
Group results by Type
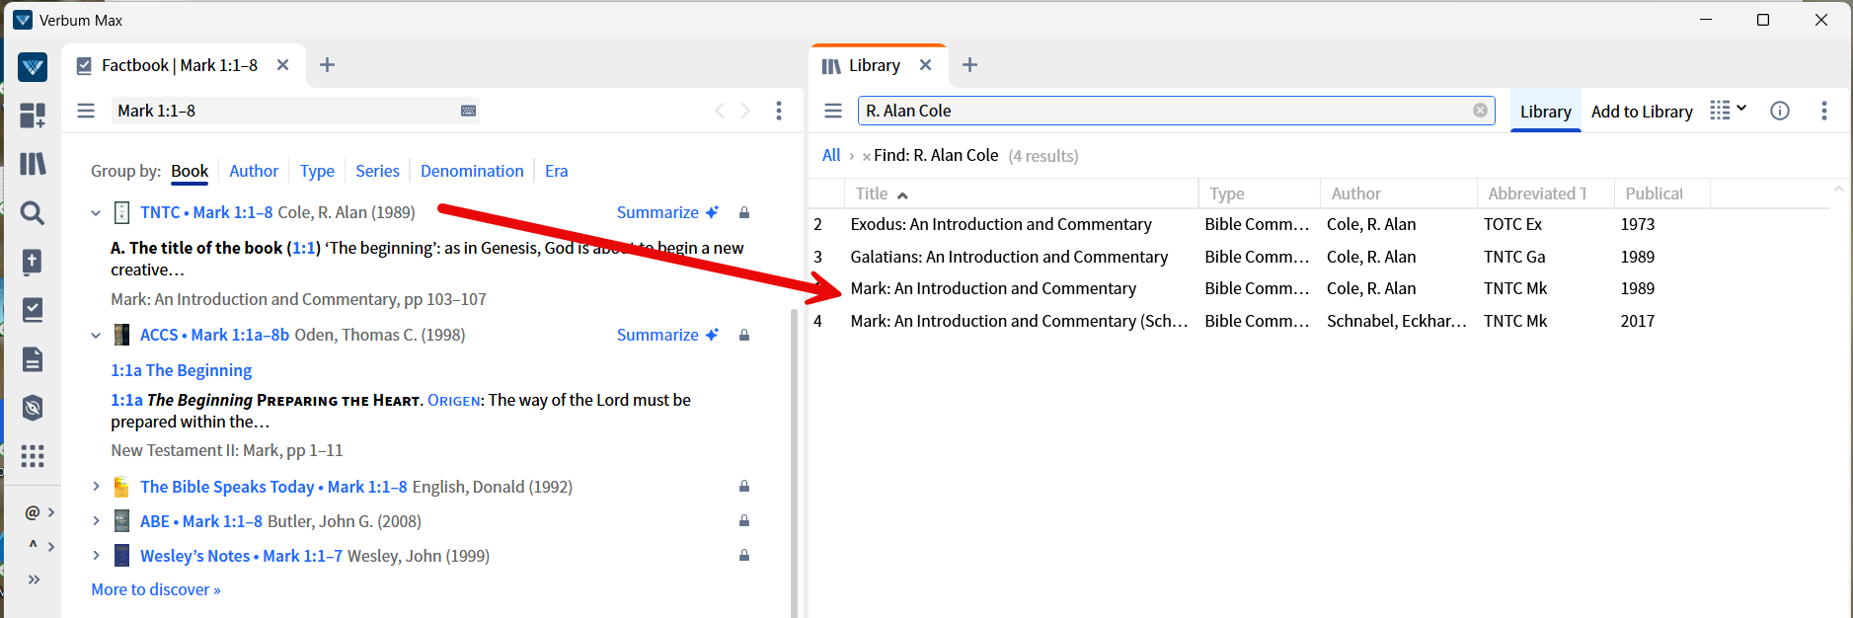point(317,171)
